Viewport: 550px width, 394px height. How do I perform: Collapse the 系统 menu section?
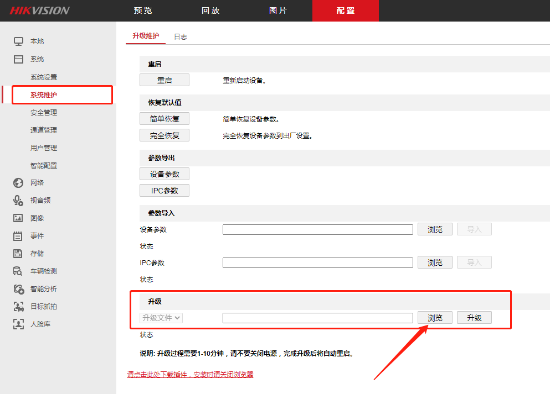37,59
